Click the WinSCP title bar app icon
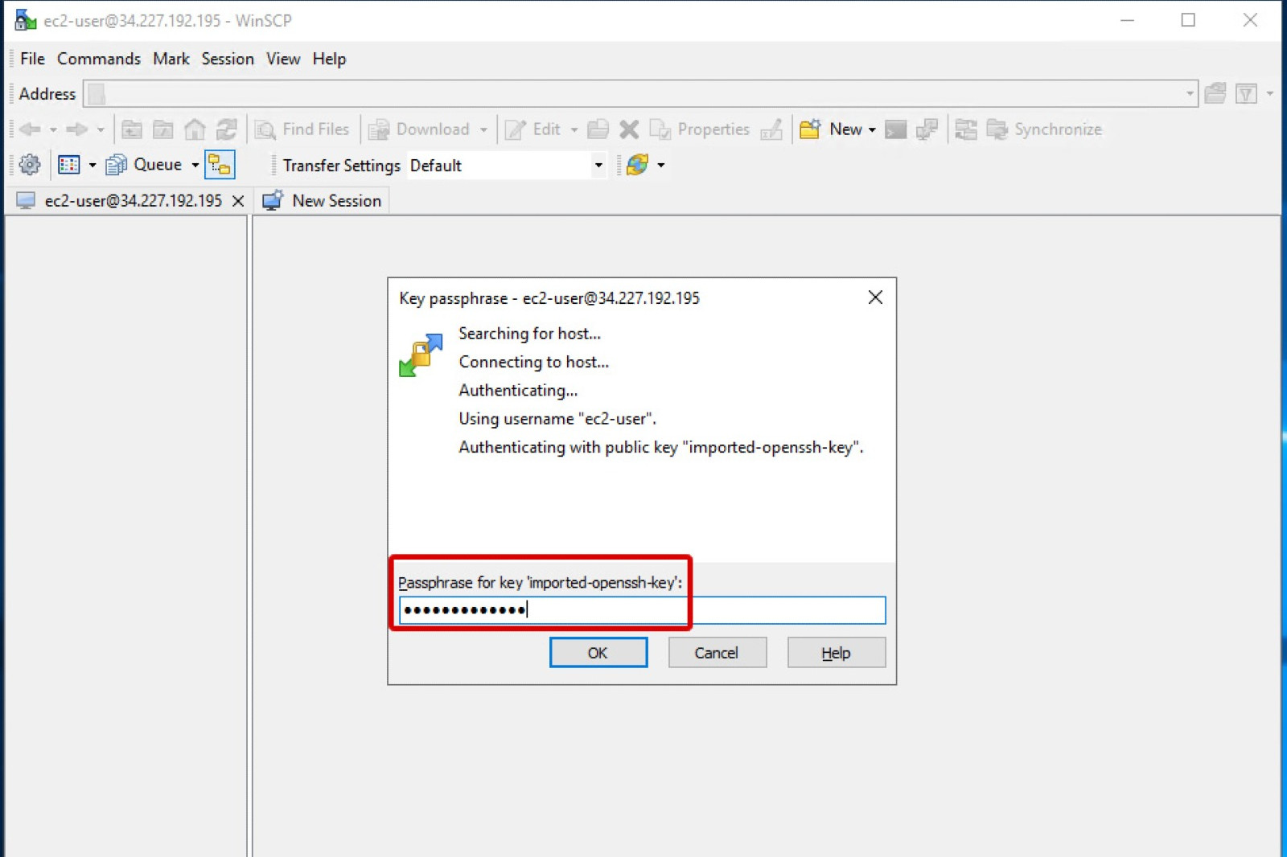This screenshot has height=857, width=1287. point(26,20)
